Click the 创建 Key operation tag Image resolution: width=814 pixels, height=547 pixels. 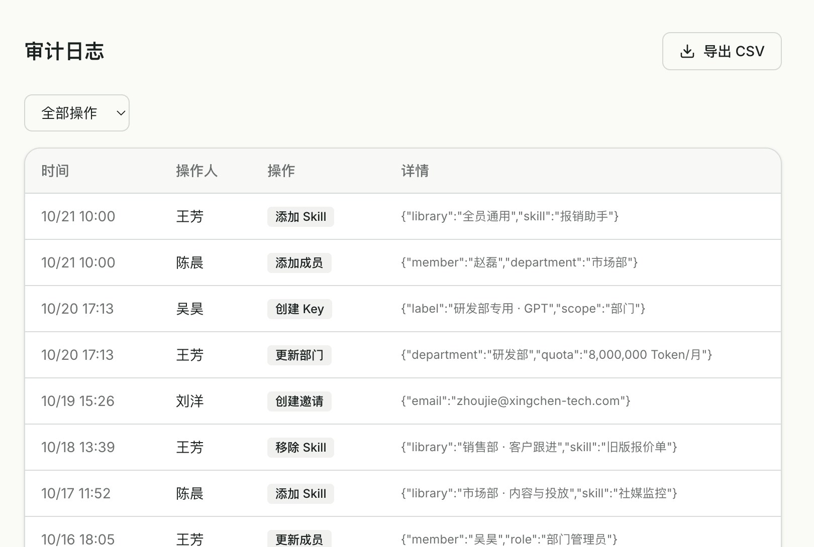[299, 309]
